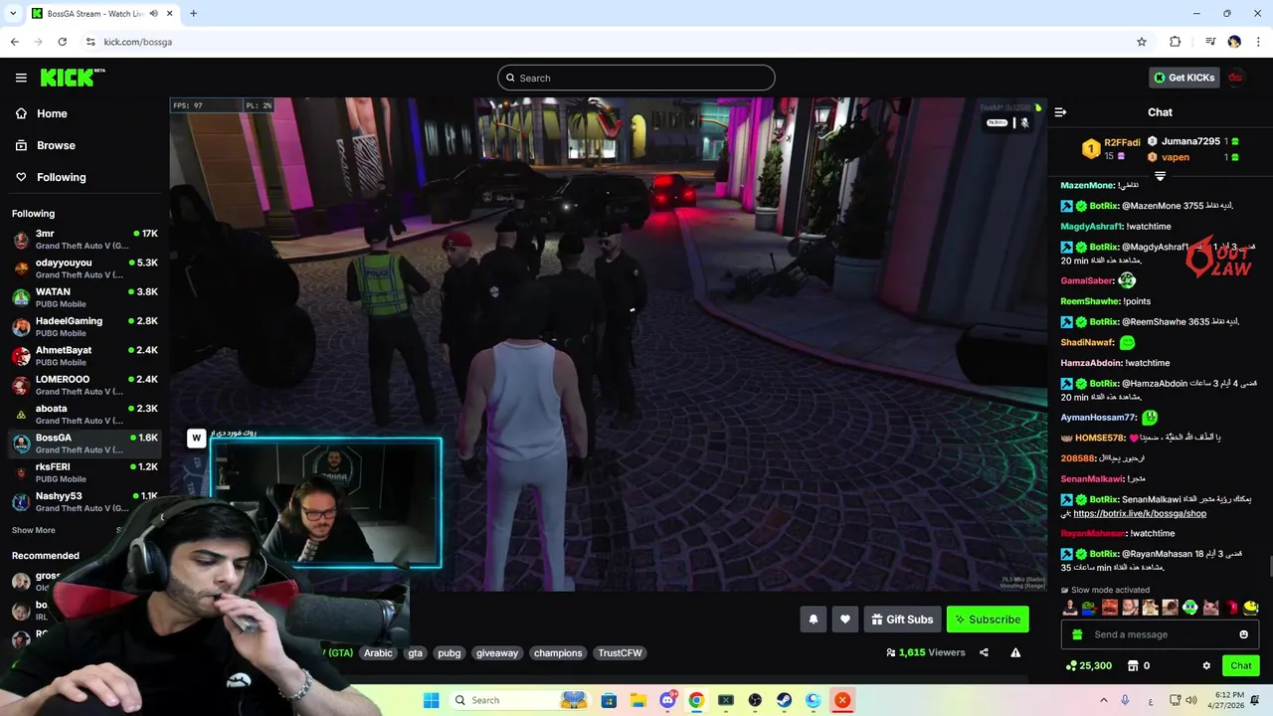Open the hamburger menu beside KICK logo
1273x716 pixels.
click(x=21, y=78)
